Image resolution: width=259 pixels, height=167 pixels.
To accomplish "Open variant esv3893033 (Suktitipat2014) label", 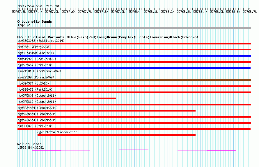I will coord(41,41).
